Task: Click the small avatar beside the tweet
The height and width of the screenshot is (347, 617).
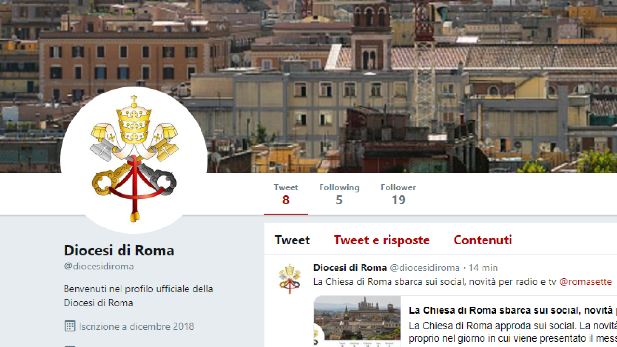Action: [x=289, y=279]
